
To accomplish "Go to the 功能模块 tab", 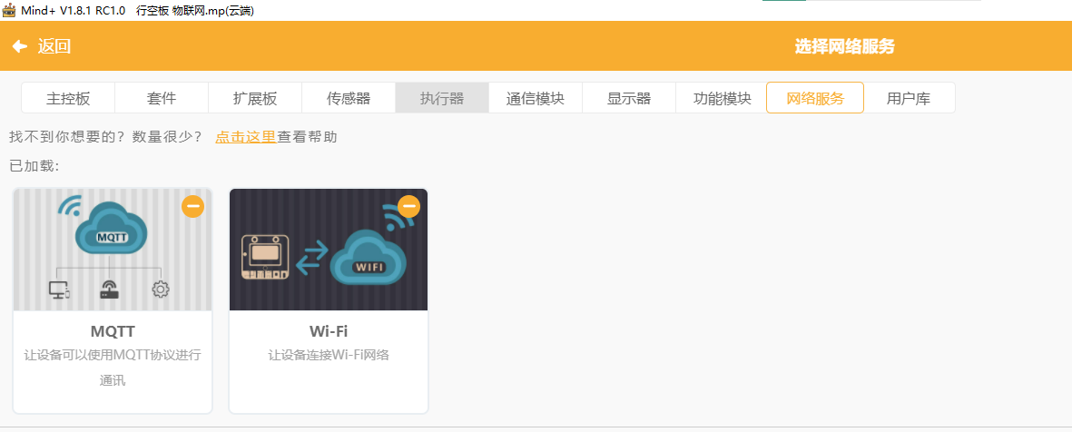I will click(x=722, y=98).
